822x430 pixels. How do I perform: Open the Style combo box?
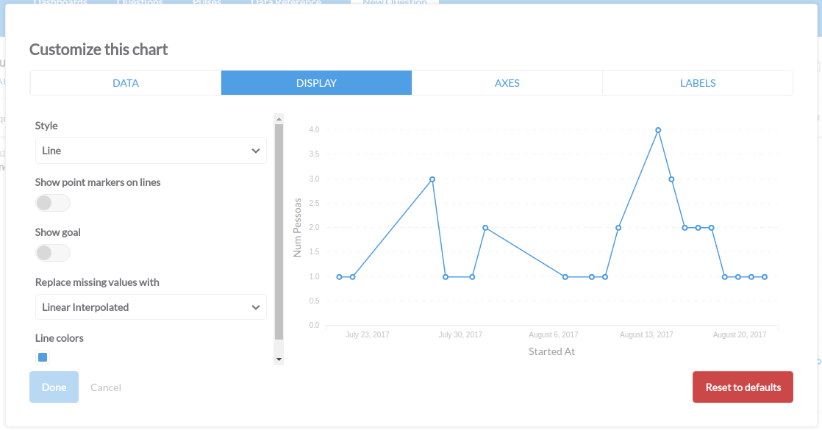tap(151, 151)
